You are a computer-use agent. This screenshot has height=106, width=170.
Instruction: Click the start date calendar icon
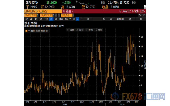click(x=38, y=15)
